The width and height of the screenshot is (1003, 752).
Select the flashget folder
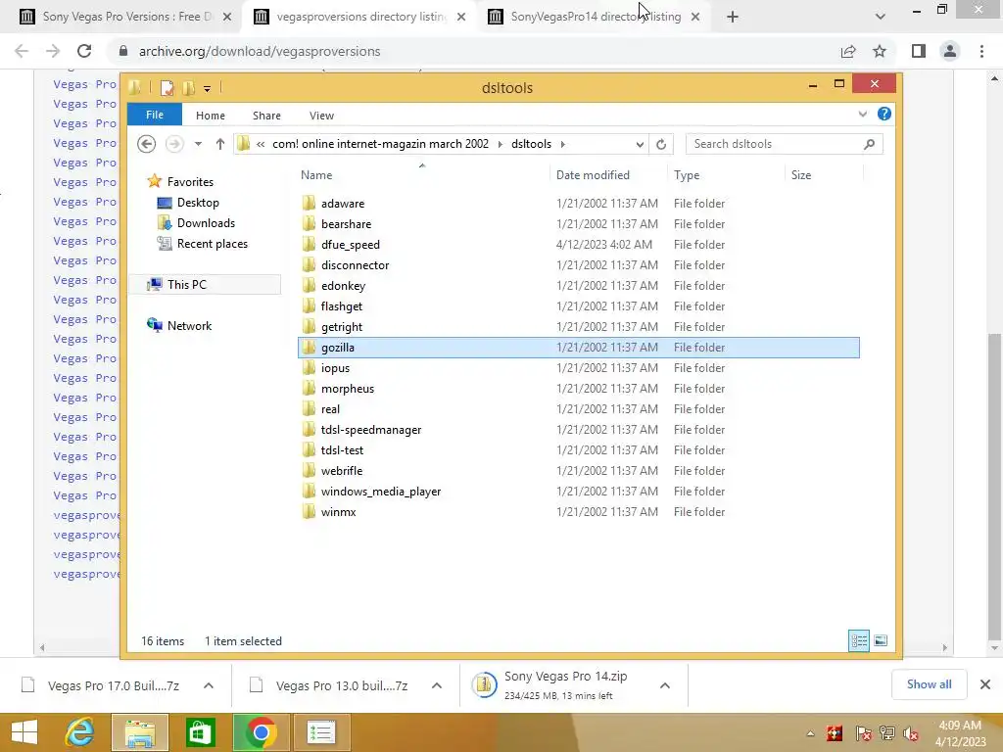point(342,306)
